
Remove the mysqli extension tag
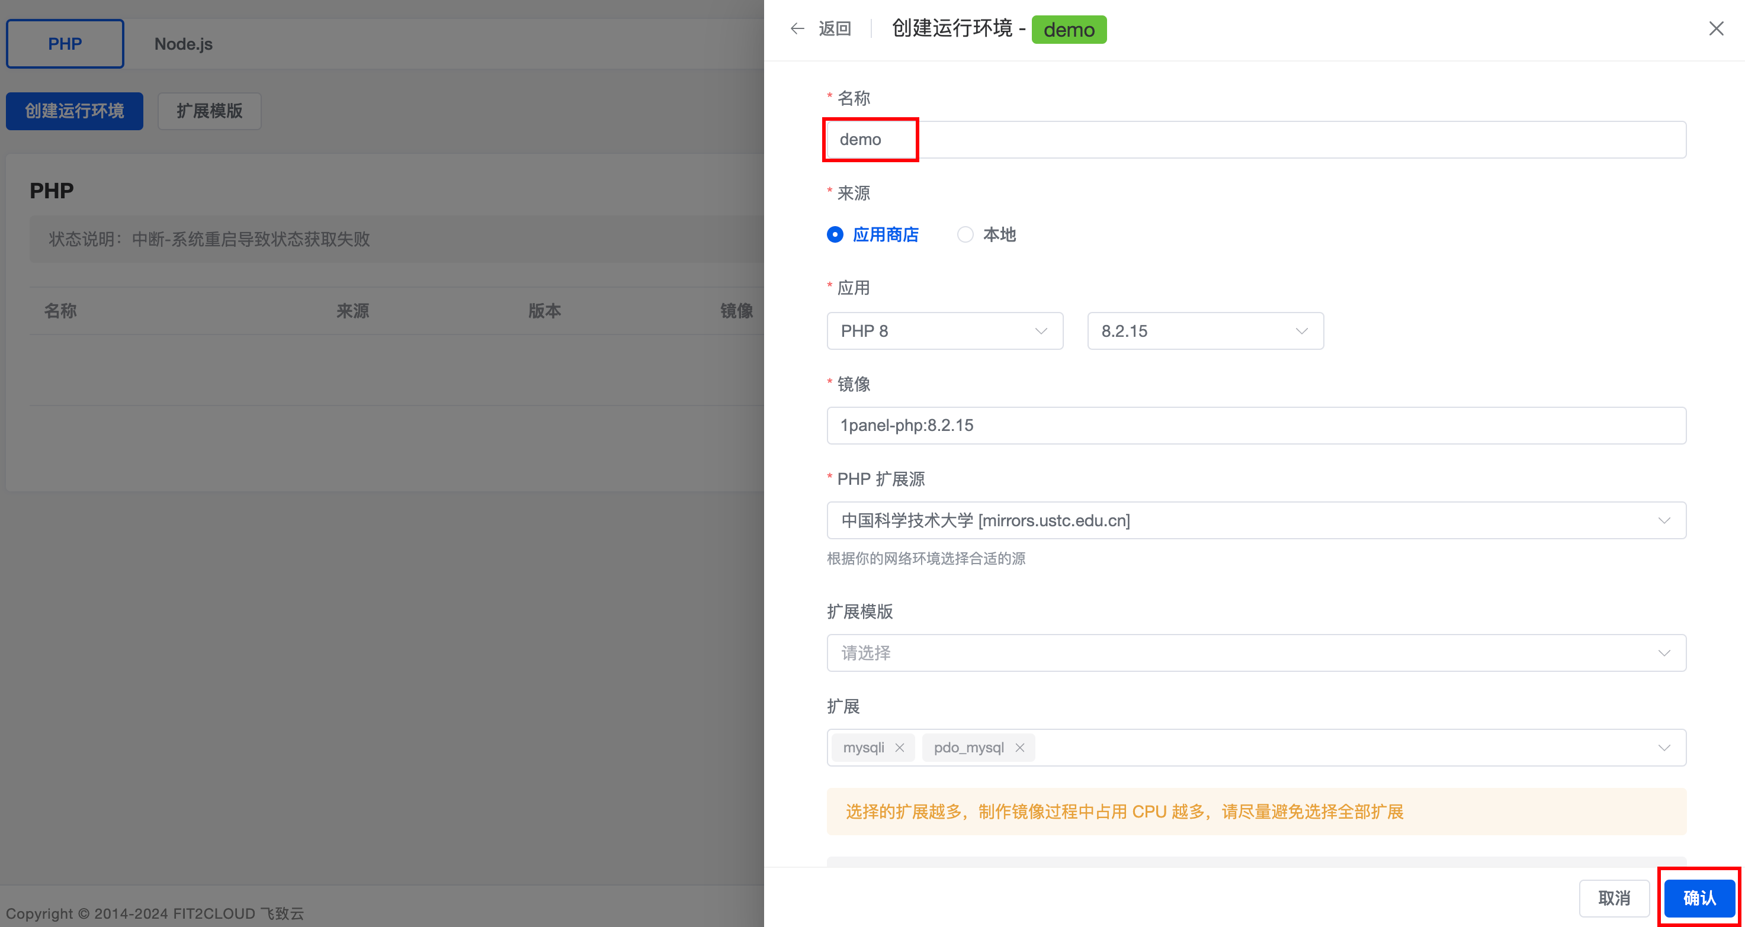click(x=900, y=748)
